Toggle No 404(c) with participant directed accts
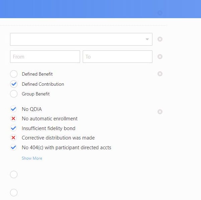201x200 pixels. [x=14, y=147]
